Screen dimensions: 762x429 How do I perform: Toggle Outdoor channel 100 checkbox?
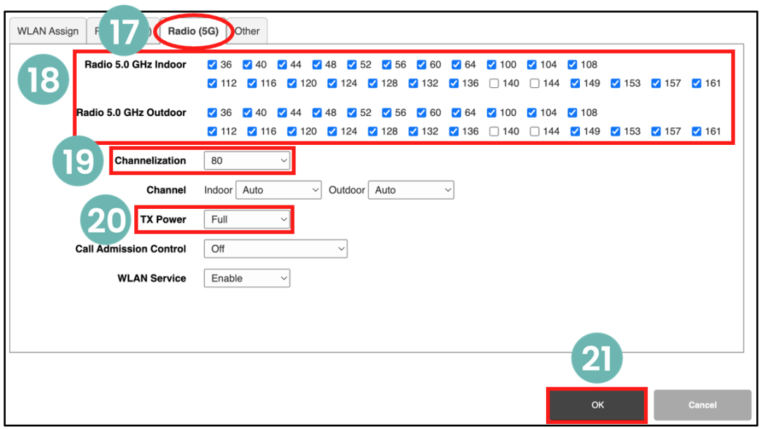(491, 113)
